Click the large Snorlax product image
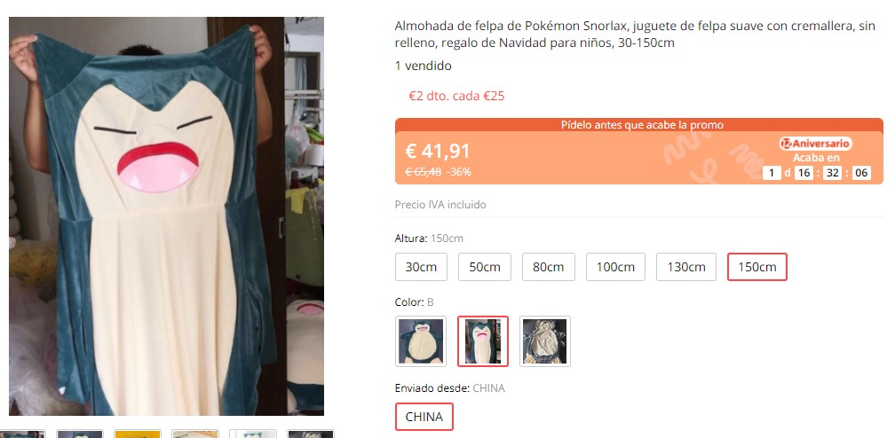This screenshot has height=438, width=895. coord(166,216)
